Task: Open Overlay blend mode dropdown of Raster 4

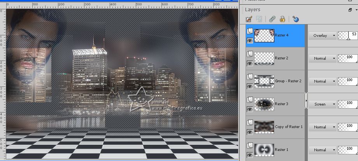Action: click(322, 36)
